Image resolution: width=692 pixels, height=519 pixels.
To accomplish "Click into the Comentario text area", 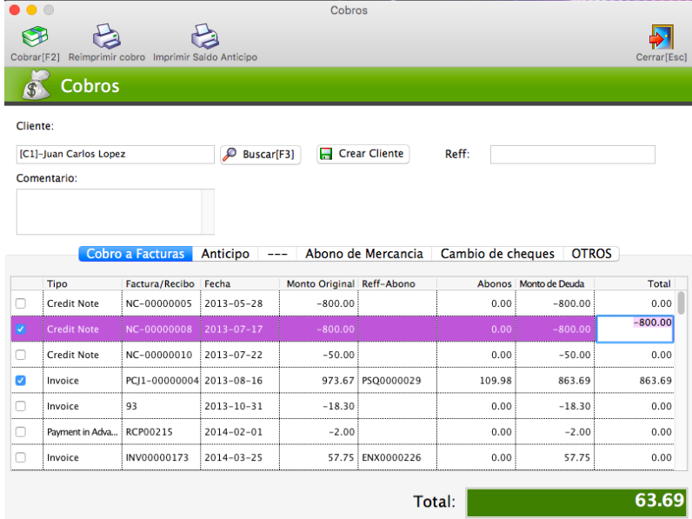I will coord(109,212).
